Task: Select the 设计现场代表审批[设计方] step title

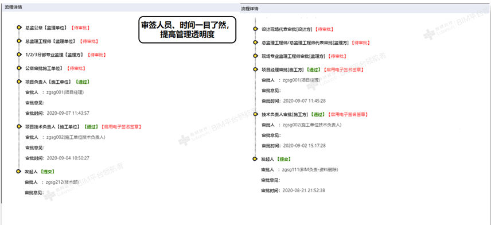Action: click(x=287, y=29)
